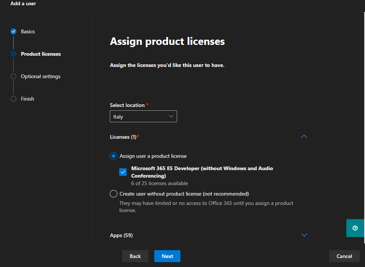365x267 pixels.
Task: Uncheck Microsoft 365 E5 Developer license checkbox
Action: 123,172
